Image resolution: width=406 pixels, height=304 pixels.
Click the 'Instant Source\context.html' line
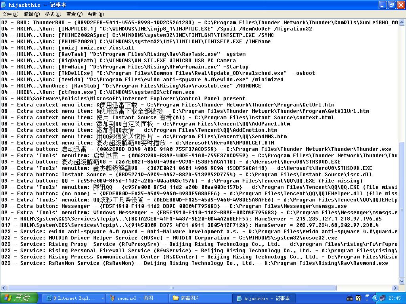coord(168,117)
